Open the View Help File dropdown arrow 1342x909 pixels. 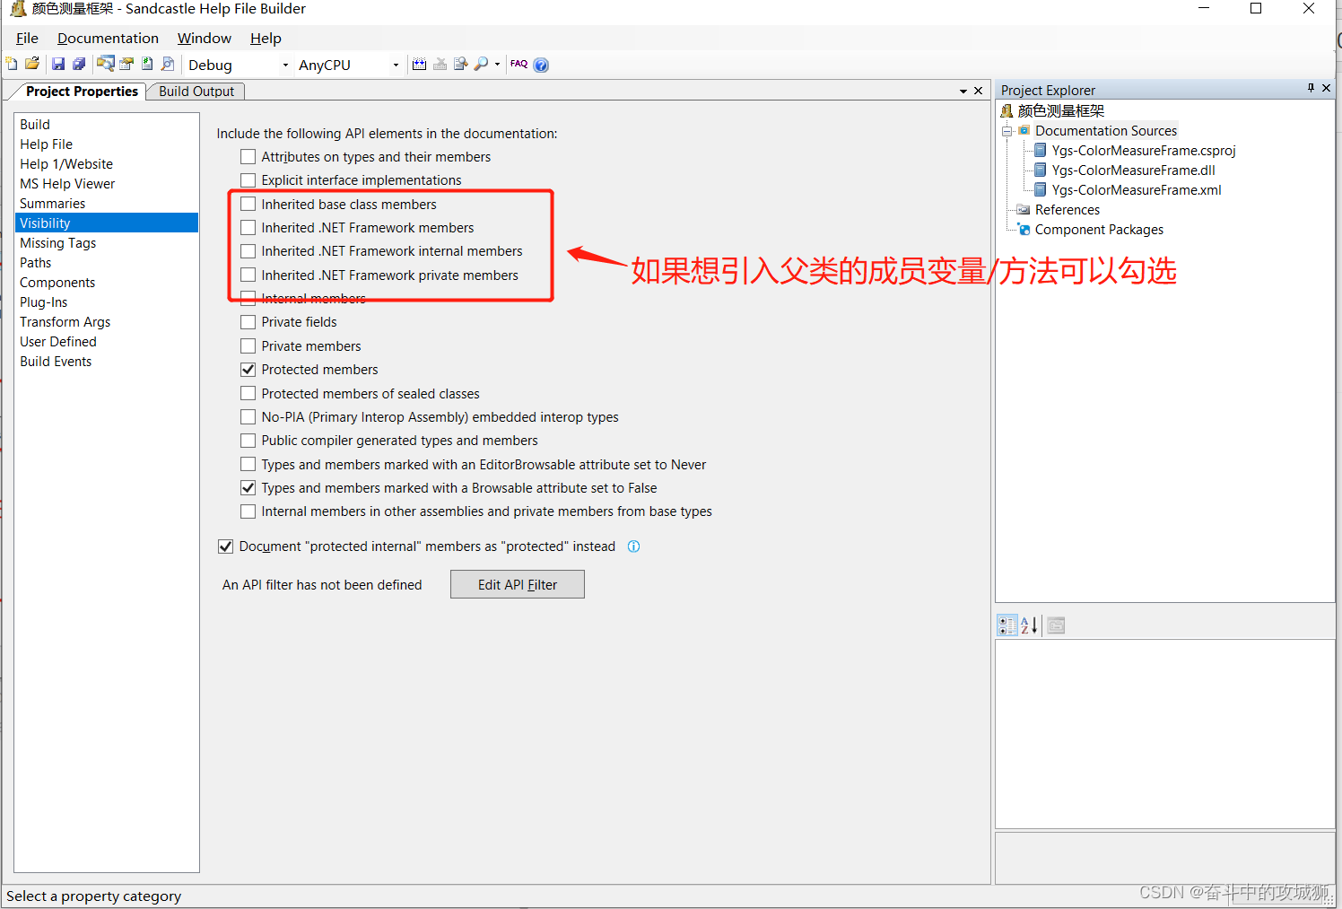pyautogui.click(x=497, y=64)
